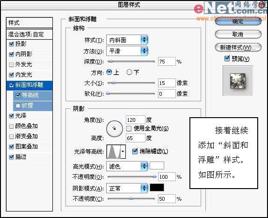
Task: Click the 大小 size slider handle
Action: click(x=114, y=83)
